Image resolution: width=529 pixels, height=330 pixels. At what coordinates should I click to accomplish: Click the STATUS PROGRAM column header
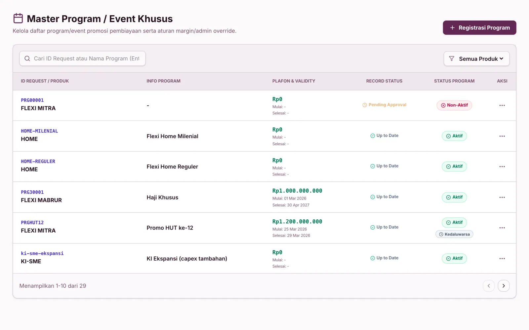454,81
